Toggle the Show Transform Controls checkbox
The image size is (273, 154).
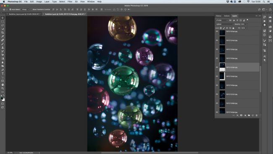click(x=31, y=9)
